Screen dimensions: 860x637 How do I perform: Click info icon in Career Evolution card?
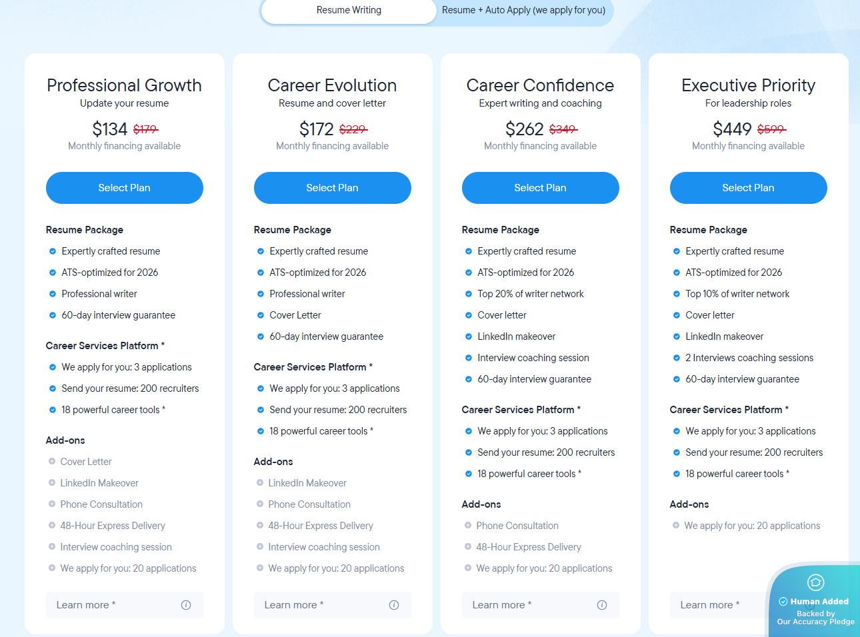point(394,605)
